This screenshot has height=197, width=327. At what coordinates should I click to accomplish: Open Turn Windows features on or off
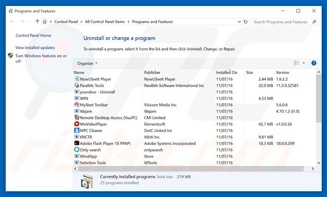click(x=41, y=59)
